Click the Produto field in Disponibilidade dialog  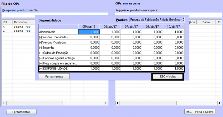(157, 20)
